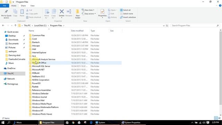222x125 pixels.
Task: Show hidden system tray icons
Action: [192, 123]
